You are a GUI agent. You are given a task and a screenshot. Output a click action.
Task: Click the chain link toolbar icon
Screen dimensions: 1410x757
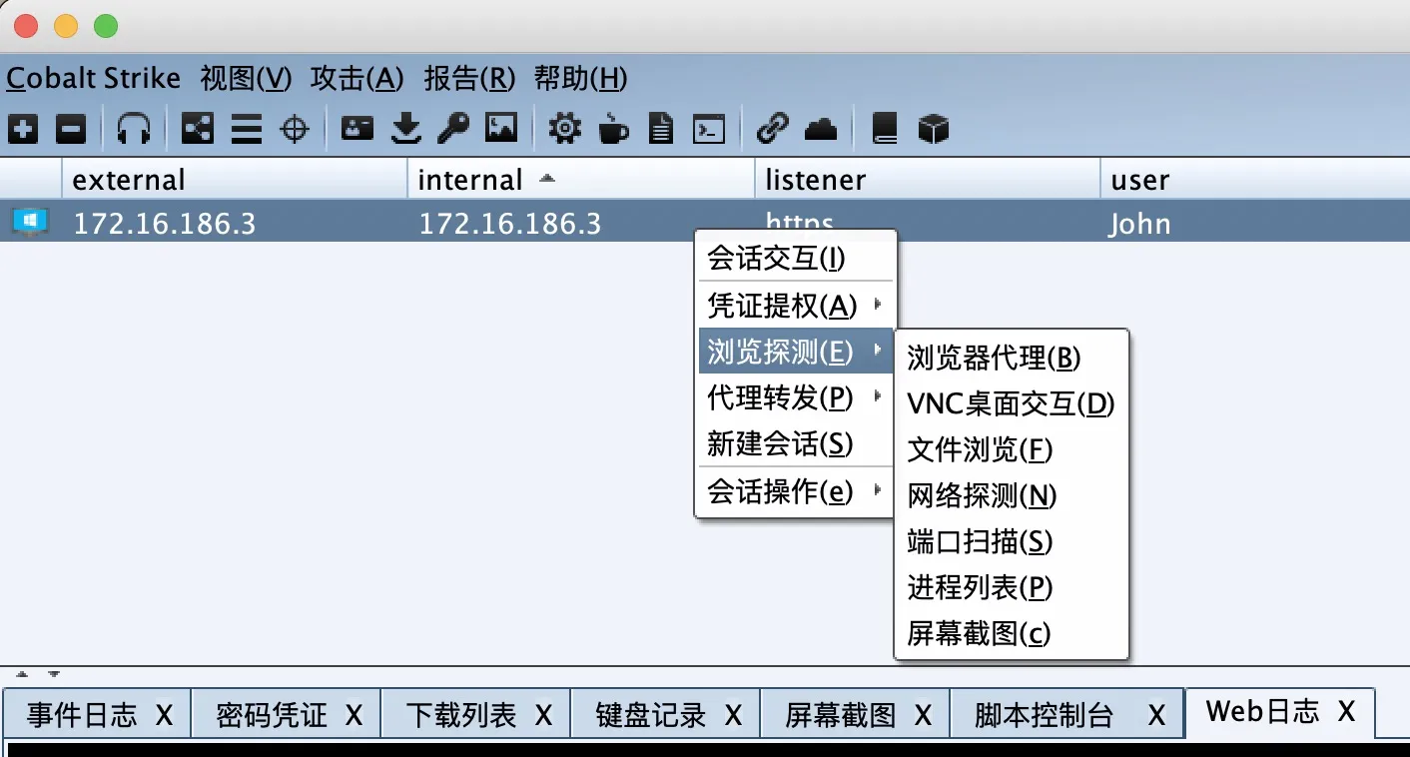pyautogui.click(x=772, y=128)
